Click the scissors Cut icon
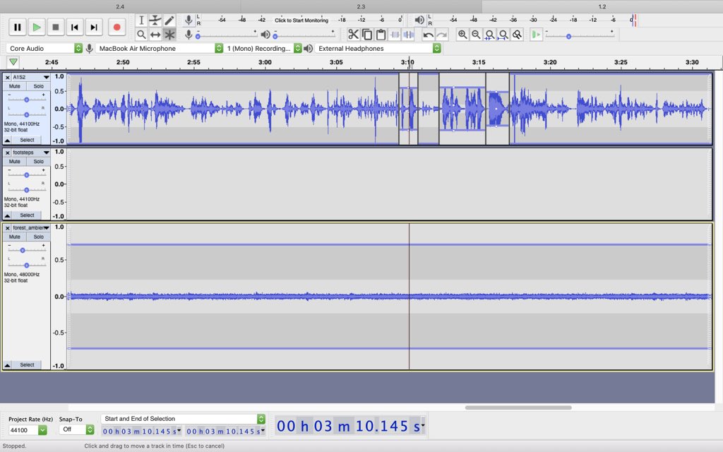 click(353, 35)
